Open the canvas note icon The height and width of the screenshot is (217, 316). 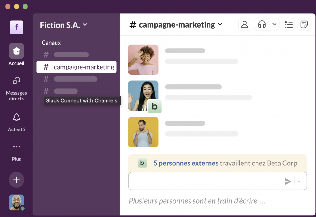[x=304, y=24]
